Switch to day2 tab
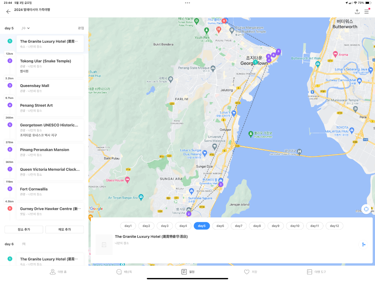This screenshot has height=281, width=375. (x=146, y=226)
